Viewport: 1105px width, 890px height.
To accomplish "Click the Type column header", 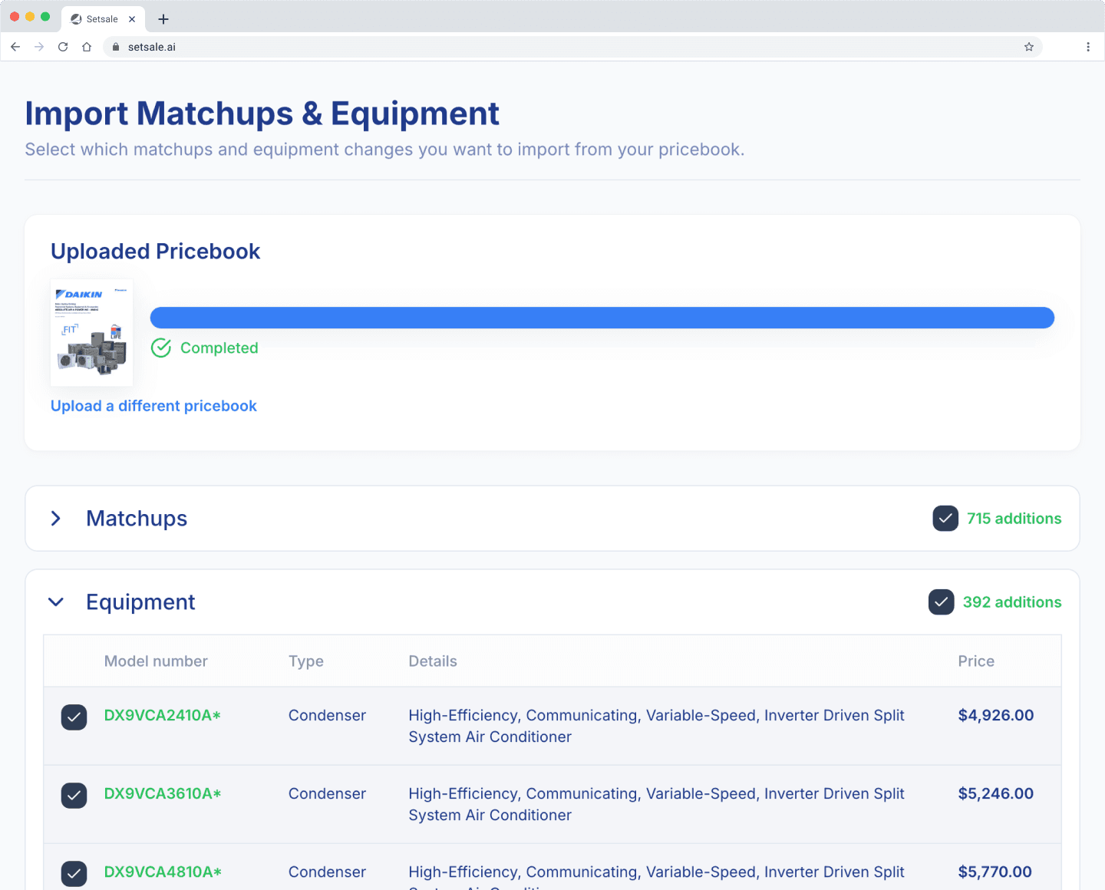I will tap(306, 661).
